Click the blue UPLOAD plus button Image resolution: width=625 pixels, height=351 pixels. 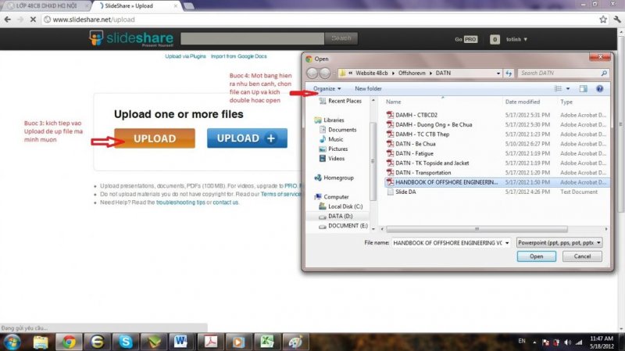(247, 138)
